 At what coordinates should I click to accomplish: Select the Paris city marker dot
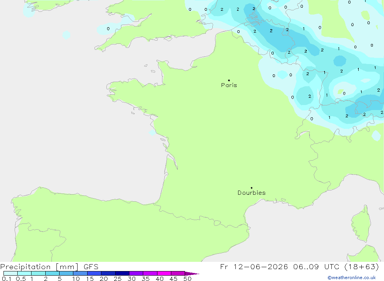[x=229, y=80]
